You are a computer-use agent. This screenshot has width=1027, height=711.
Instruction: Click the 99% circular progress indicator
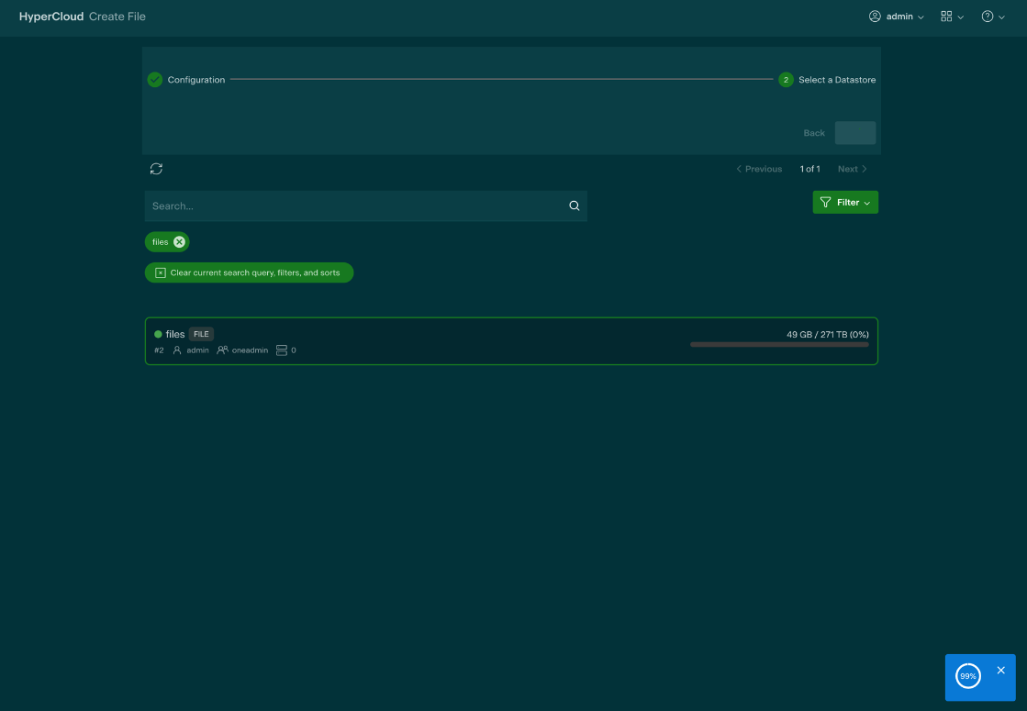pos(967,676)
